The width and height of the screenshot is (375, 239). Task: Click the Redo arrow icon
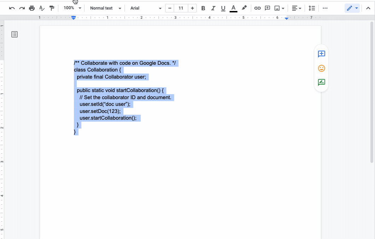pos(22,8)
